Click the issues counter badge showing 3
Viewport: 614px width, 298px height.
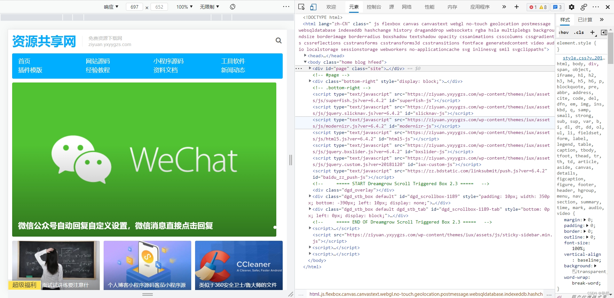[557, 7]
